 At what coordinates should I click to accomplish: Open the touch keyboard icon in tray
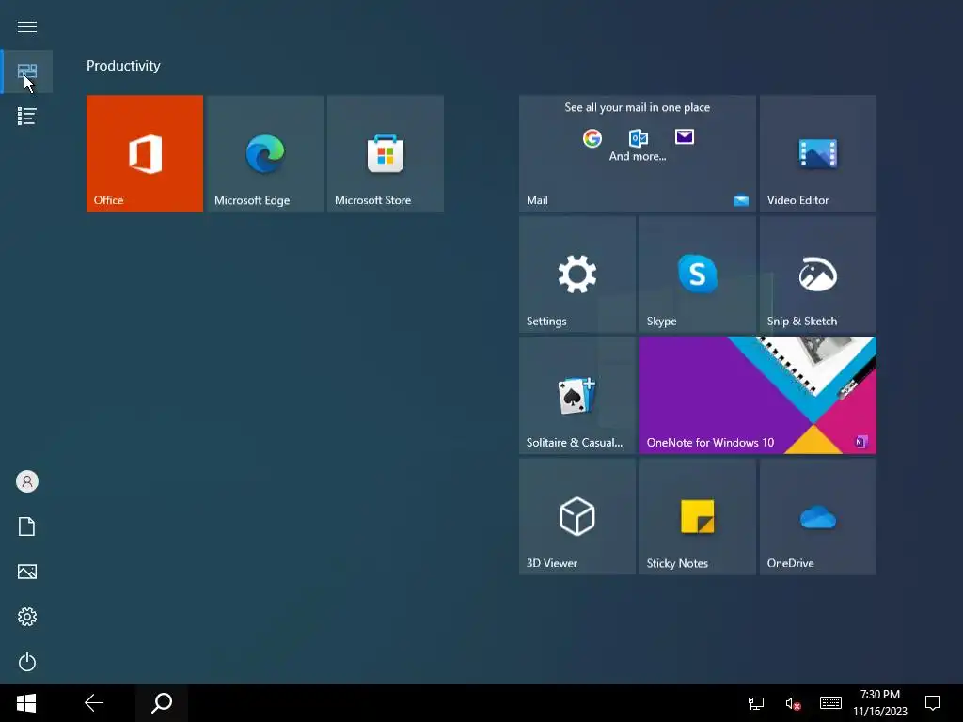pyautogui.click(x=830, y=703)
